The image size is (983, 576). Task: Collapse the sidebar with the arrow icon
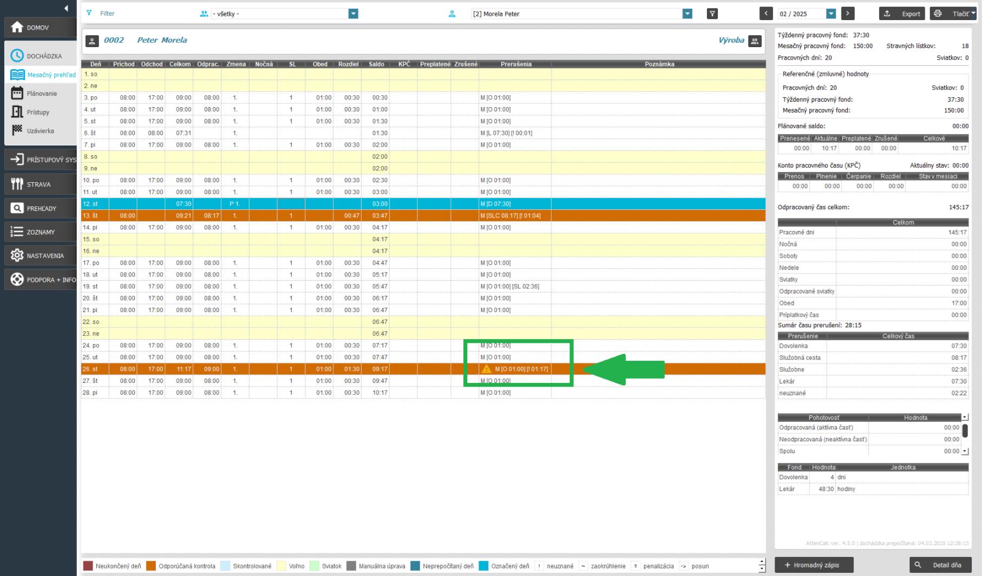tap(66, 8)
